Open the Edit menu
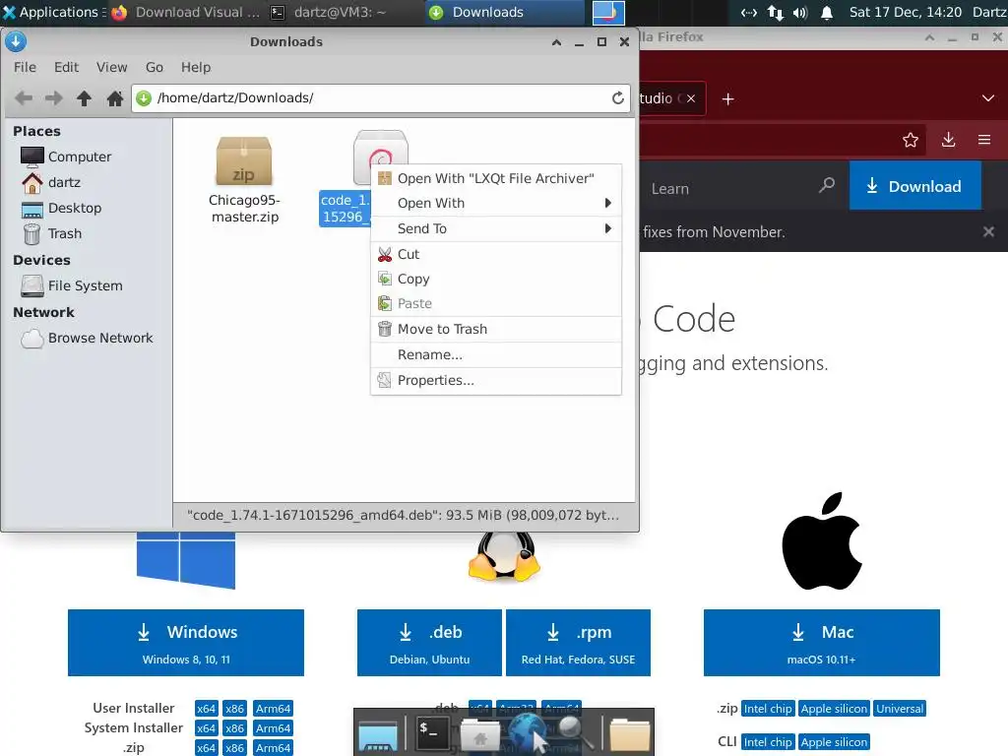 point(66,67)
